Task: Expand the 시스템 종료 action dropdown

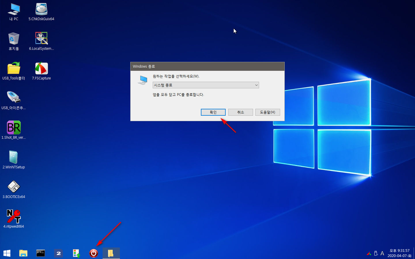Action: (x=206, y=85)
